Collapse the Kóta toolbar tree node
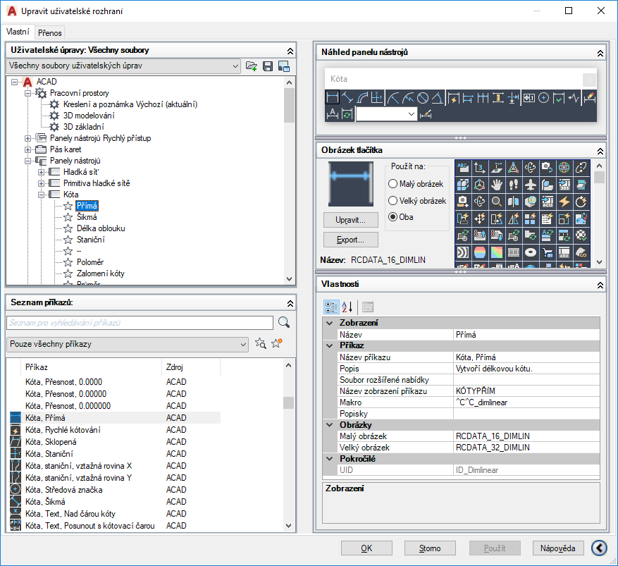 [x=41, y=195]
